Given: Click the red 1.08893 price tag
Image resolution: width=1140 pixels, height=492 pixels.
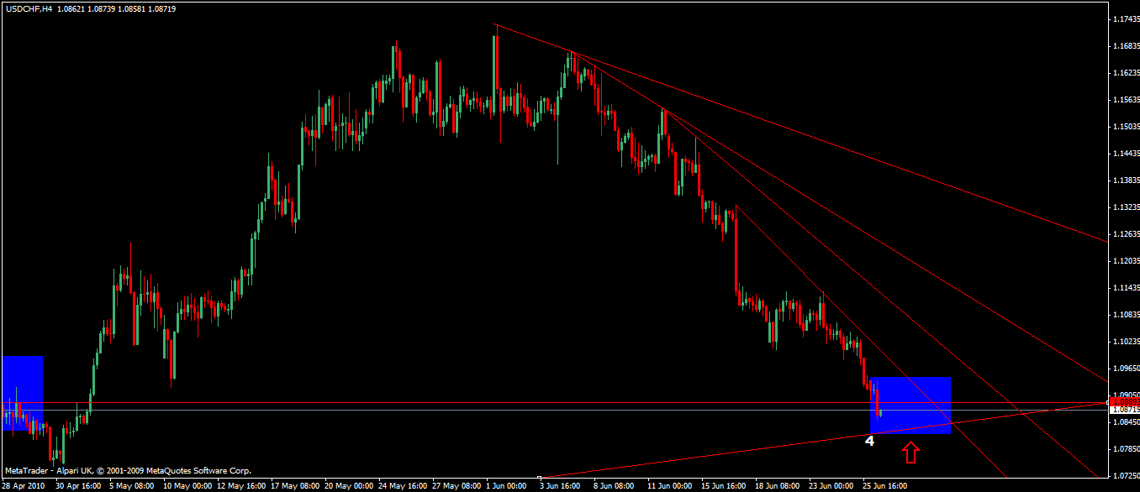Looking at the screenshot, I should pyautogui.click(x=1123, y=402).
